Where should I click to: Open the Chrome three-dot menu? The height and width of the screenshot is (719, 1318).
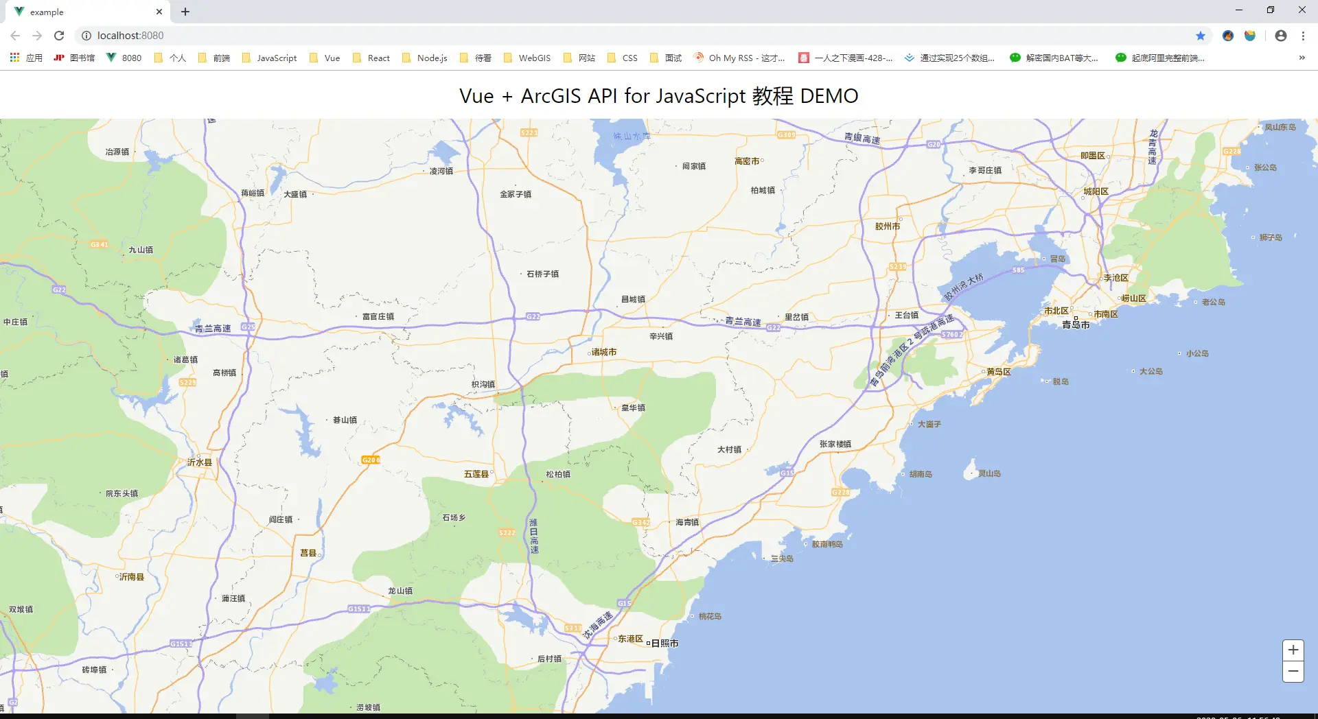pos(1303,36)
